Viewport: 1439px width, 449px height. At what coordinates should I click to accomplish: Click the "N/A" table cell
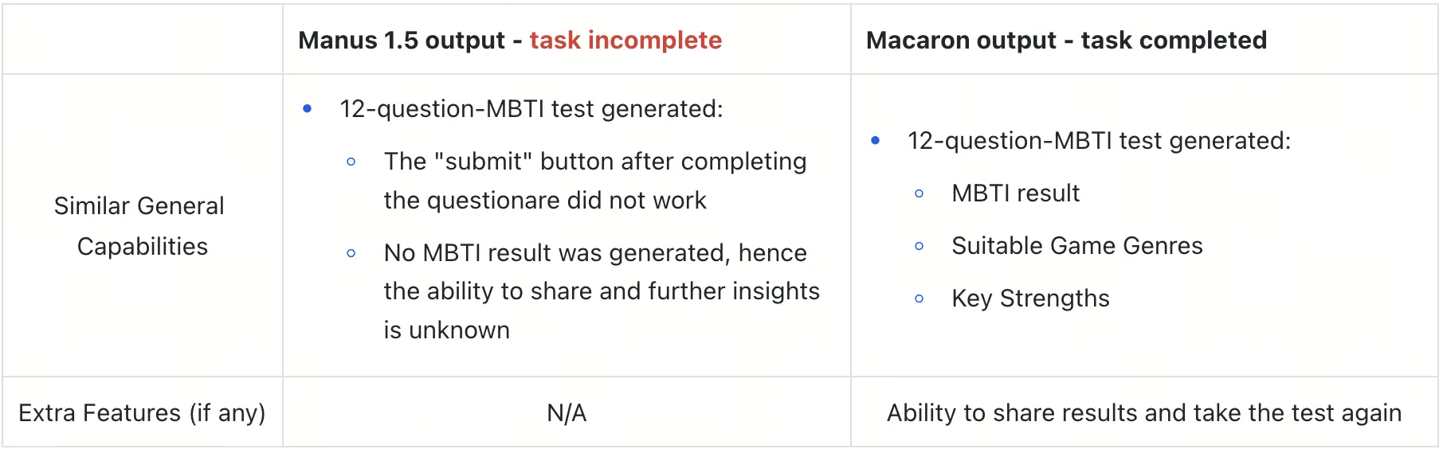567,413
